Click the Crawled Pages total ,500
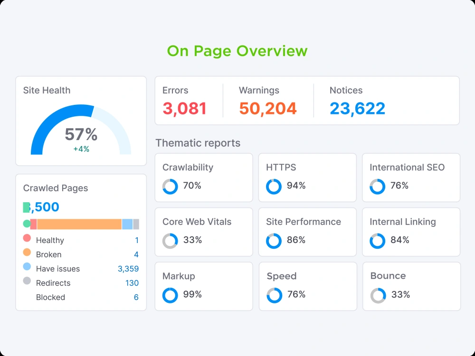The width and height of the screenshot is (475, 356). click(41, 207)
